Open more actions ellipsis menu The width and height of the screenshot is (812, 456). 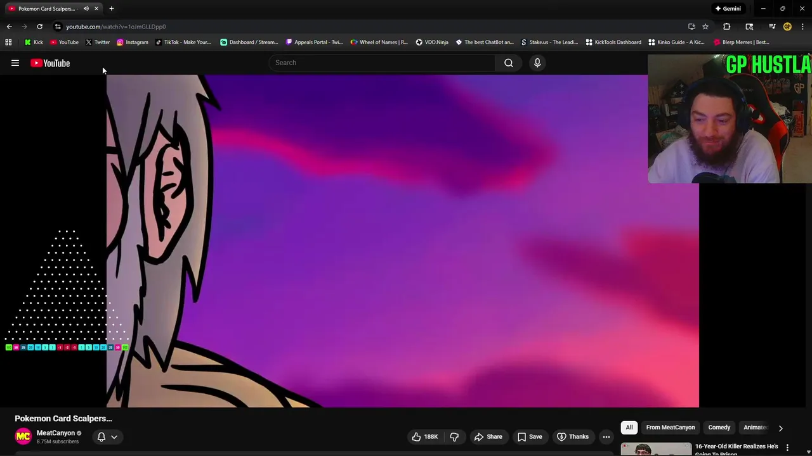[606, 436]
